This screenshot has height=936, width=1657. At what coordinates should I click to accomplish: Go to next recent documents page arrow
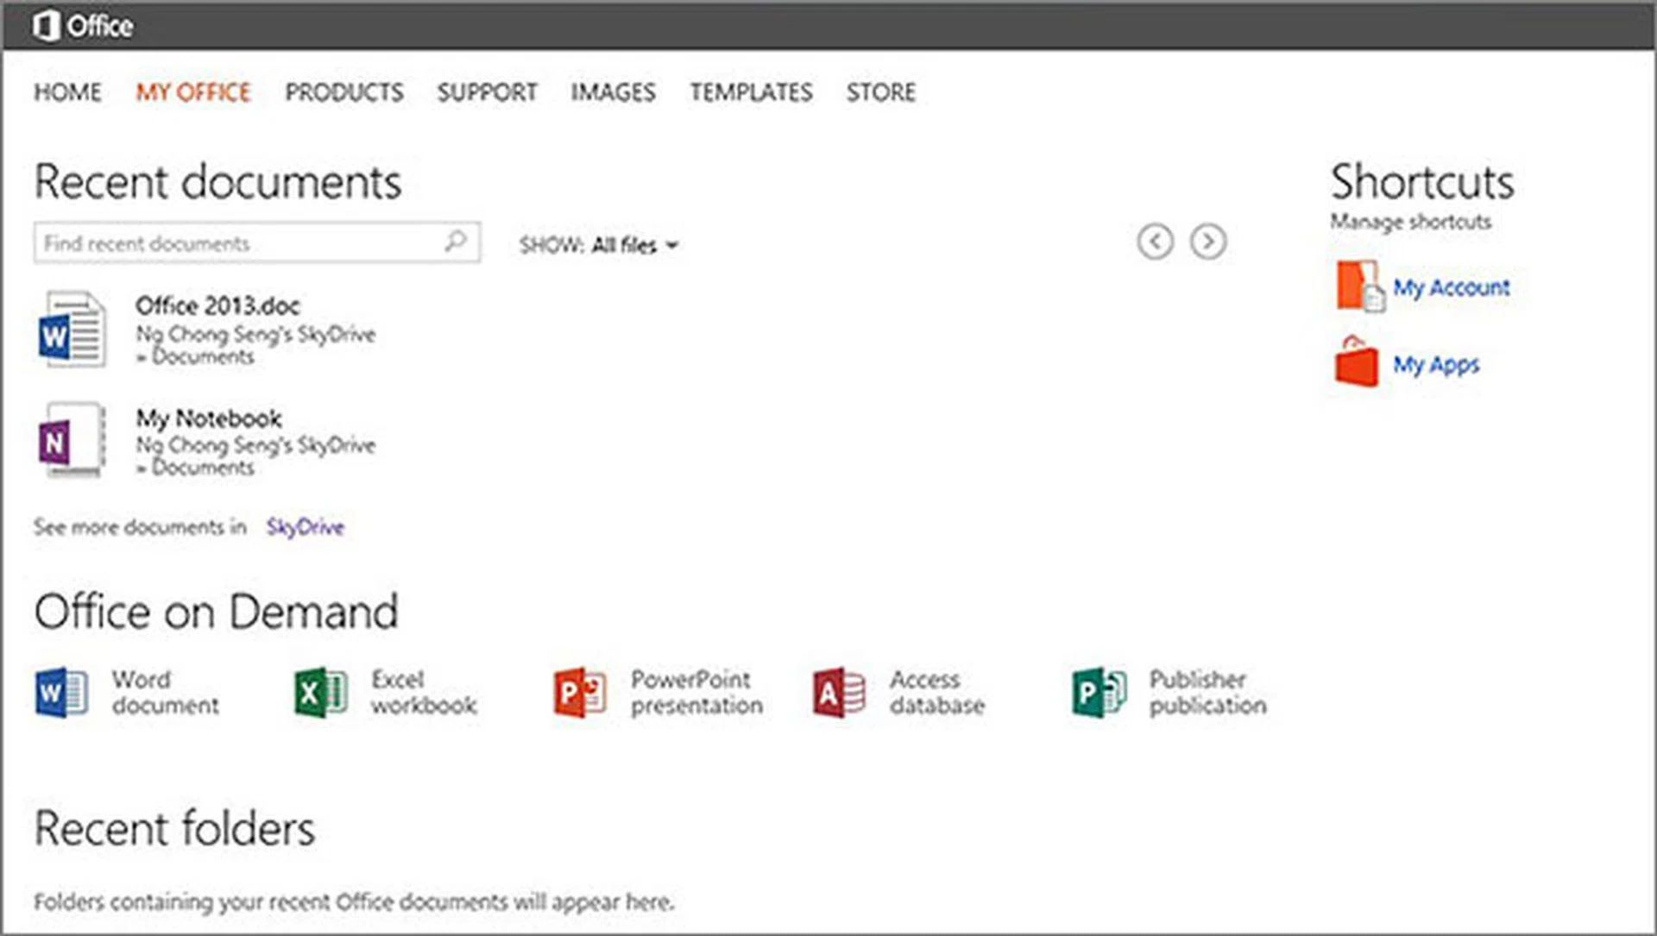(x=1208, y=242)
